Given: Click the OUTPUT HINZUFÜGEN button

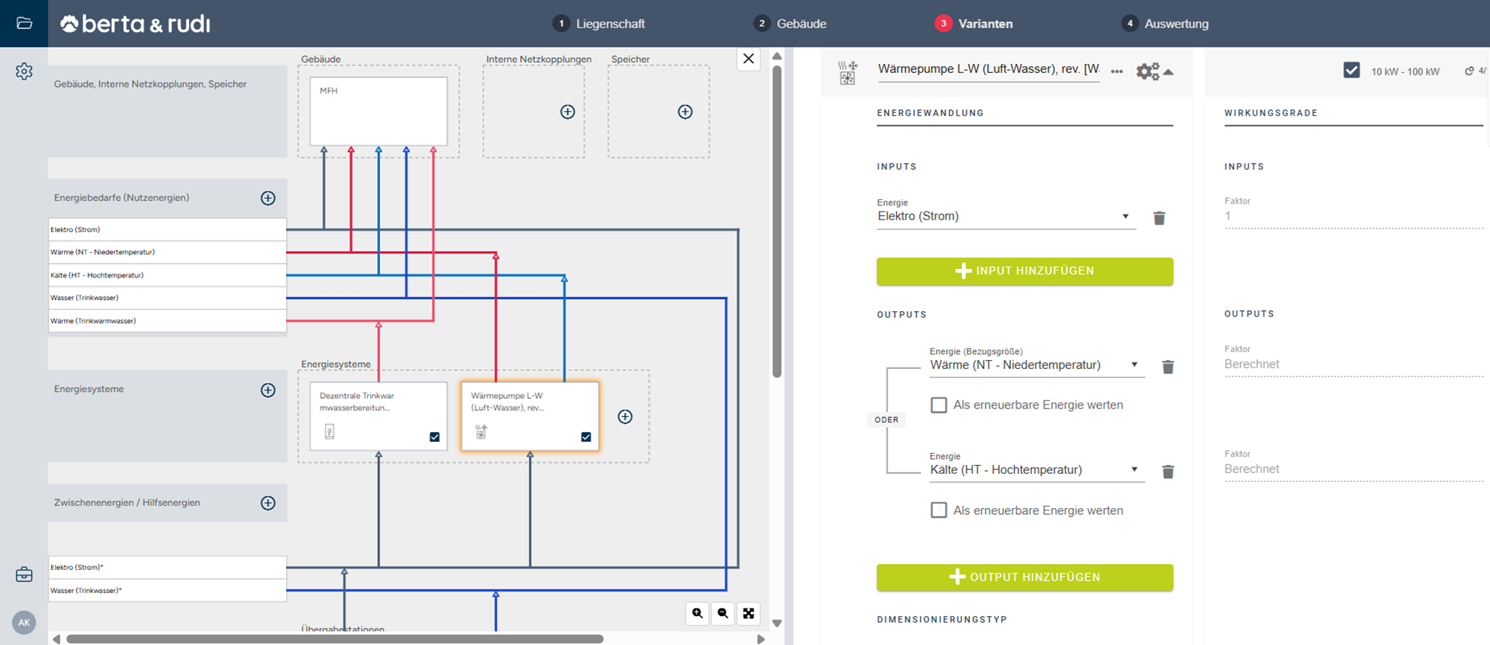Looking at the screenshot, I should (1024, 577).
